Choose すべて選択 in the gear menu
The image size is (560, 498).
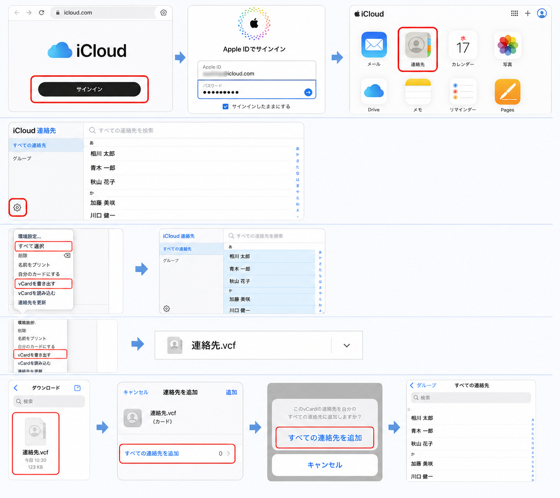pyautogui.click(x=43, y=246)
